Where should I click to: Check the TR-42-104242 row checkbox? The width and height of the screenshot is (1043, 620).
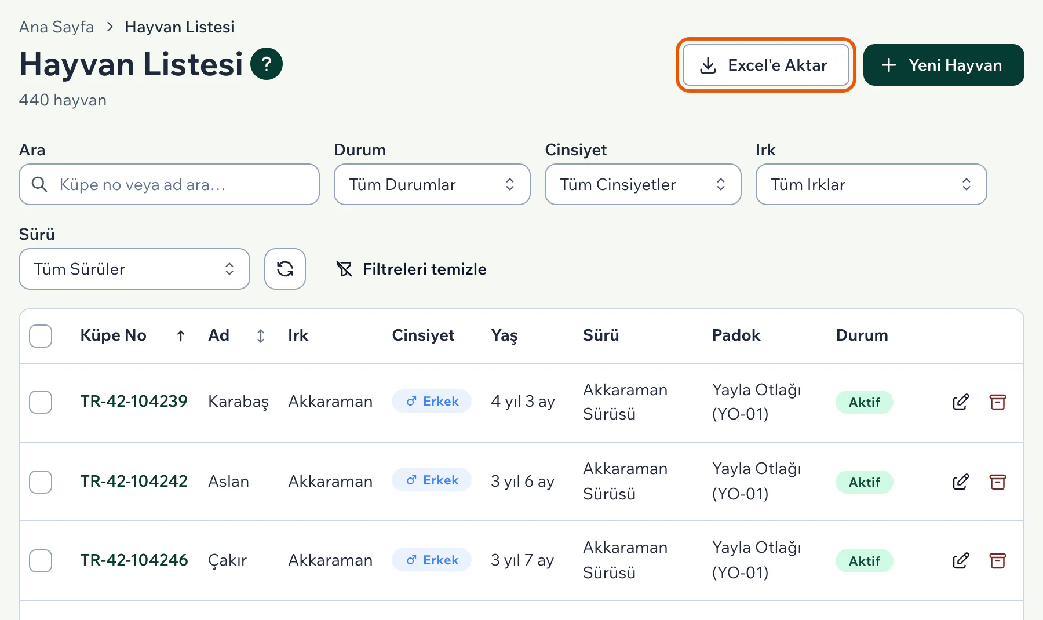tap(41, 482)
